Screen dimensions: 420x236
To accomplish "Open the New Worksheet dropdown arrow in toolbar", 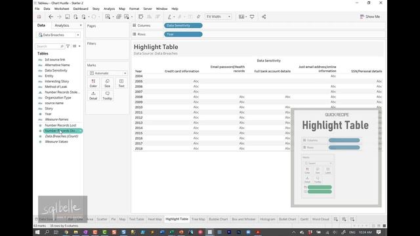I will [113, 17].
